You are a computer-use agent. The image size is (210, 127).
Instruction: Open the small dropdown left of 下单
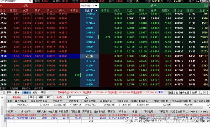2,92
